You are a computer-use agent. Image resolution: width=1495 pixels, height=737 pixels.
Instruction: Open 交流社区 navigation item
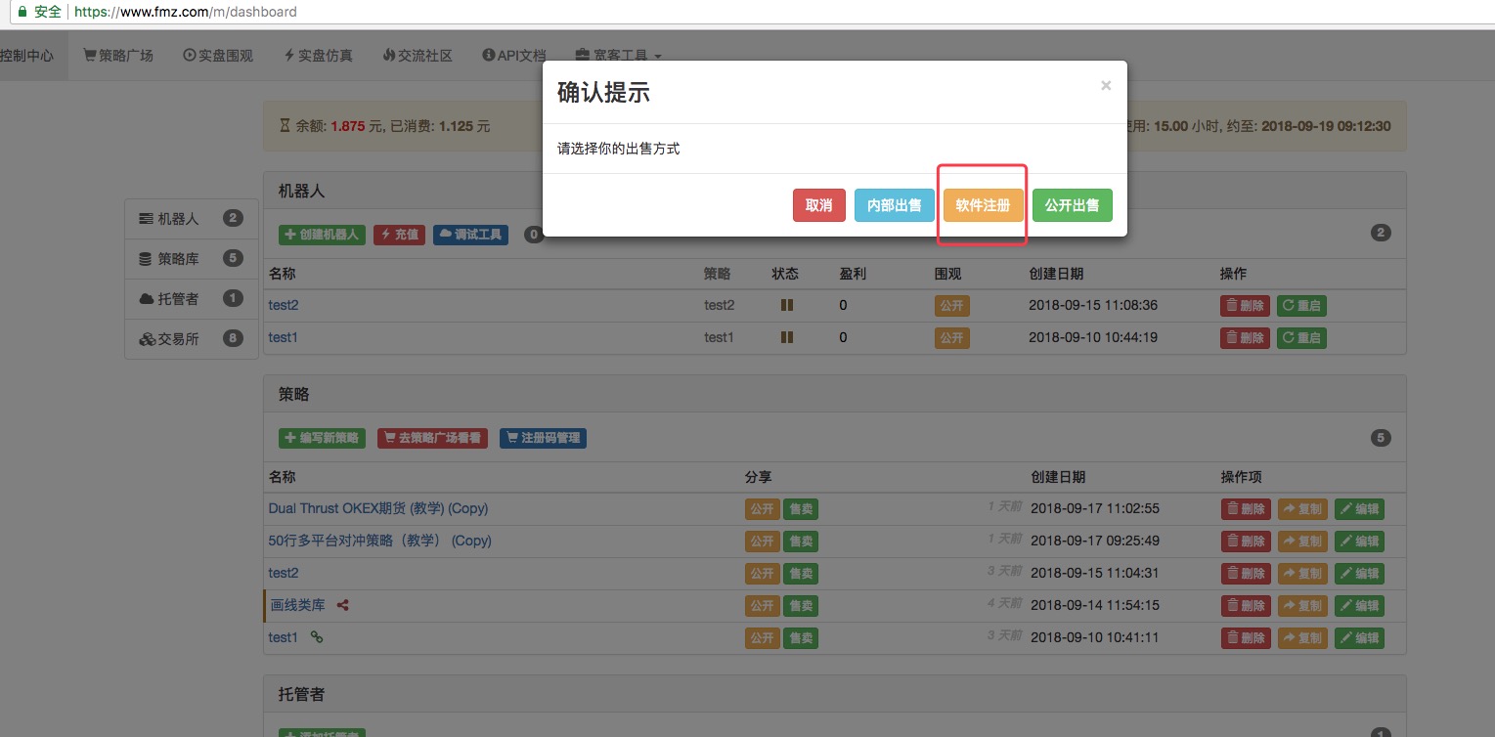(x=418, y=56)
